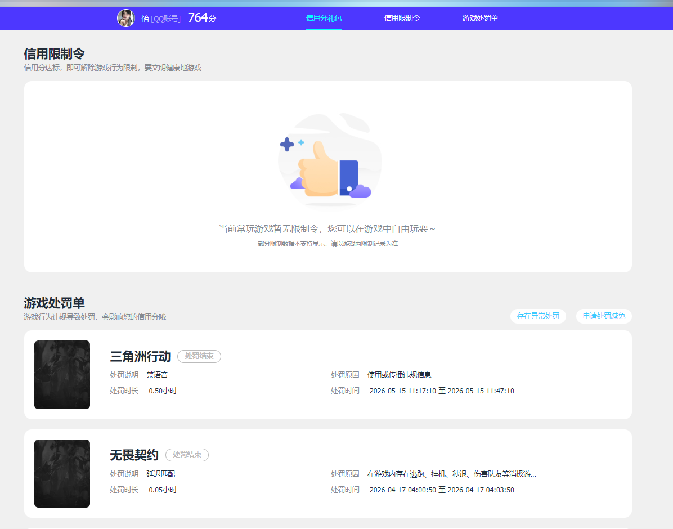Click the 使用或传播违规信息 penalty reason
The image size is (673, 529).
click(399, 375)
